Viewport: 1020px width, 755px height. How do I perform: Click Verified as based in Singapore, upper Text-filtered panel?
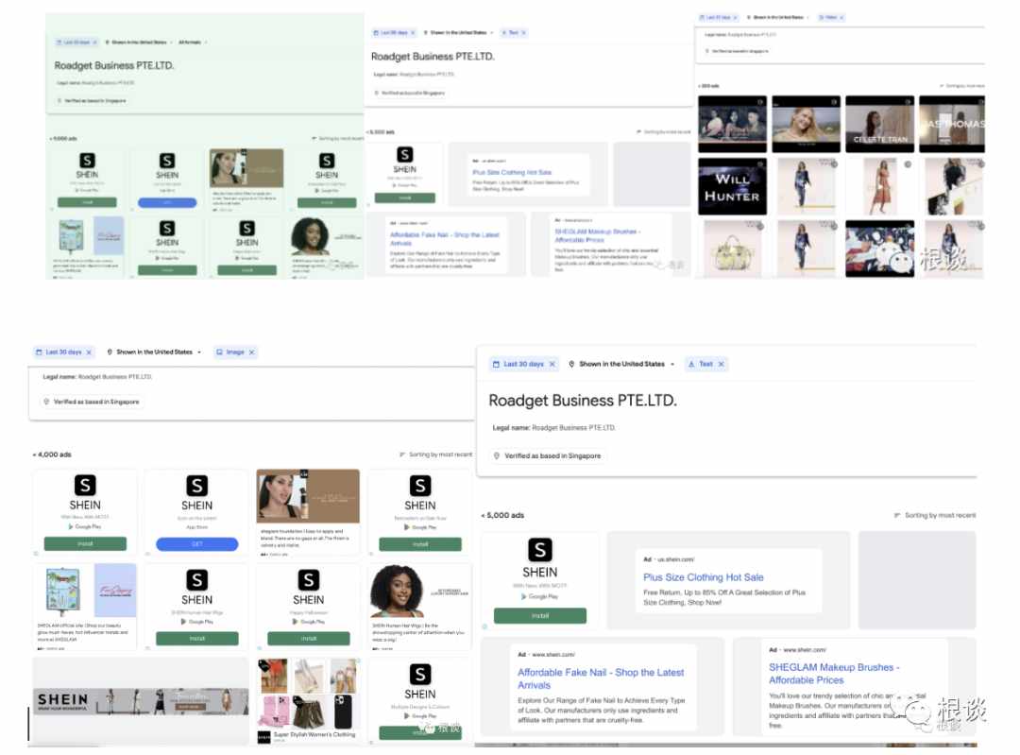(411, 93)
